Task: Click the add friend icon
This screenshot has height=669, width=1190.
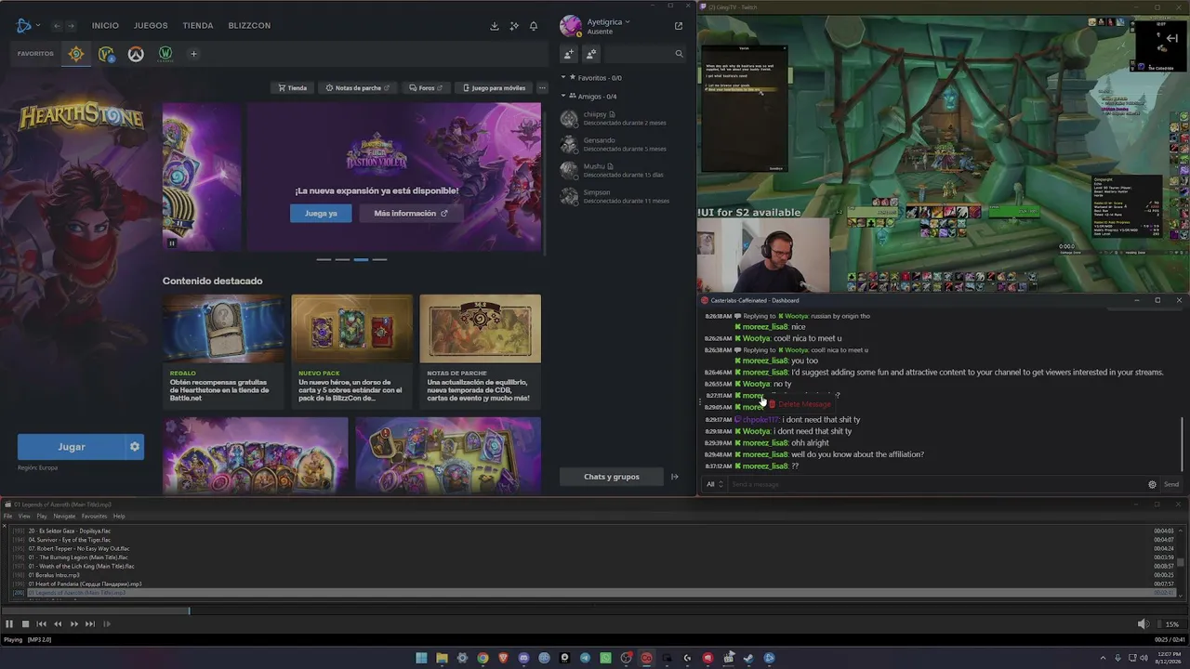Action: pyautogui.click(x=569, y=54)
